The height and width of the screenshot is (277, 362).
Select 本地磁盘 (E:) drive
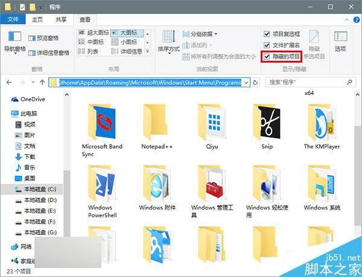pos(36,211)
